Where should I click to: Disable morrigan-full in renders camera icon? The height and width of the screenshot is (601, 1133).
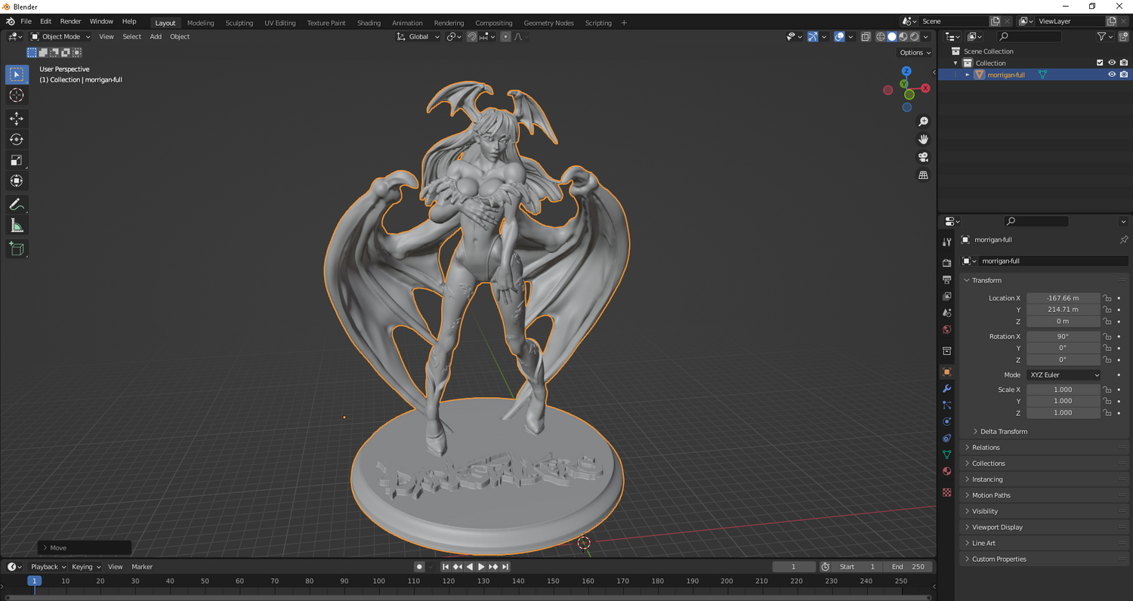(x=1124, y=75)
